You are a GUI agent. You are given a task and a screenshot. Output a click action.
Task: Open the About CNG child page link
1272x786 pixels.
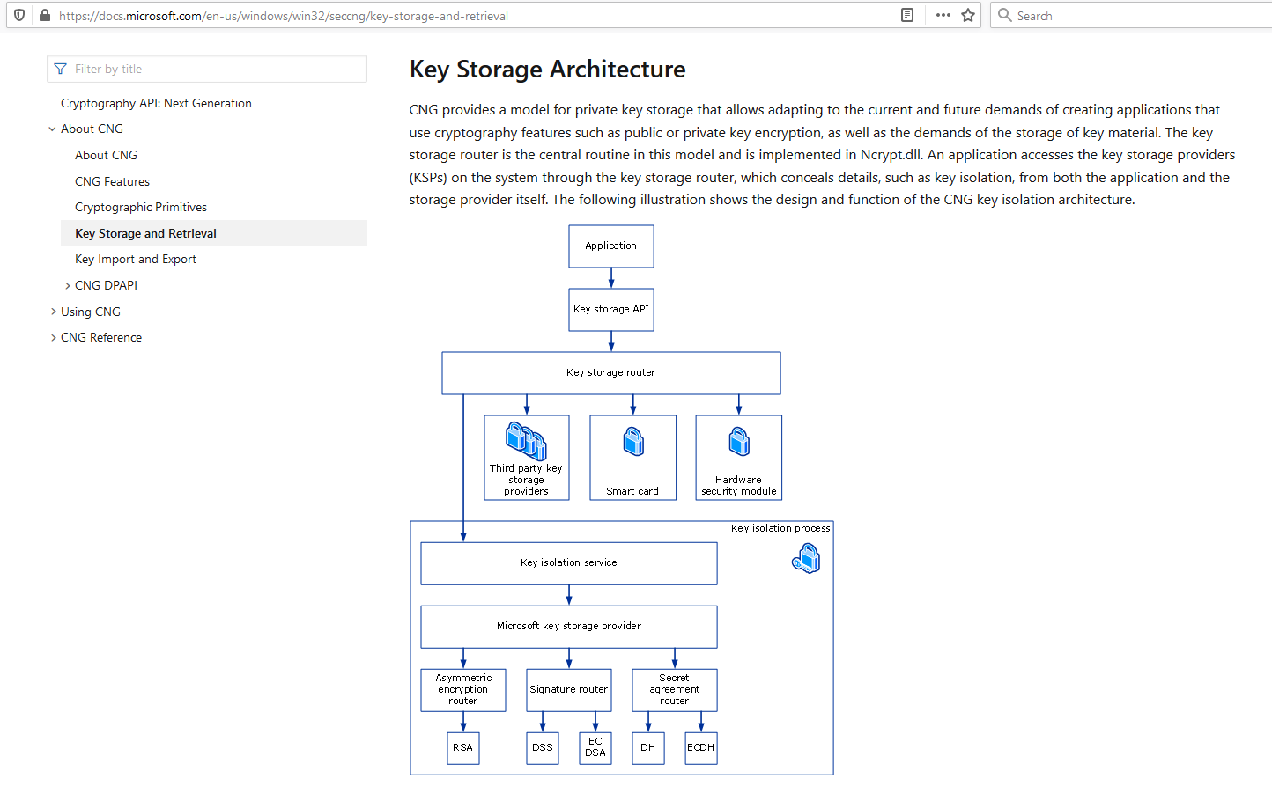[106, 155]
